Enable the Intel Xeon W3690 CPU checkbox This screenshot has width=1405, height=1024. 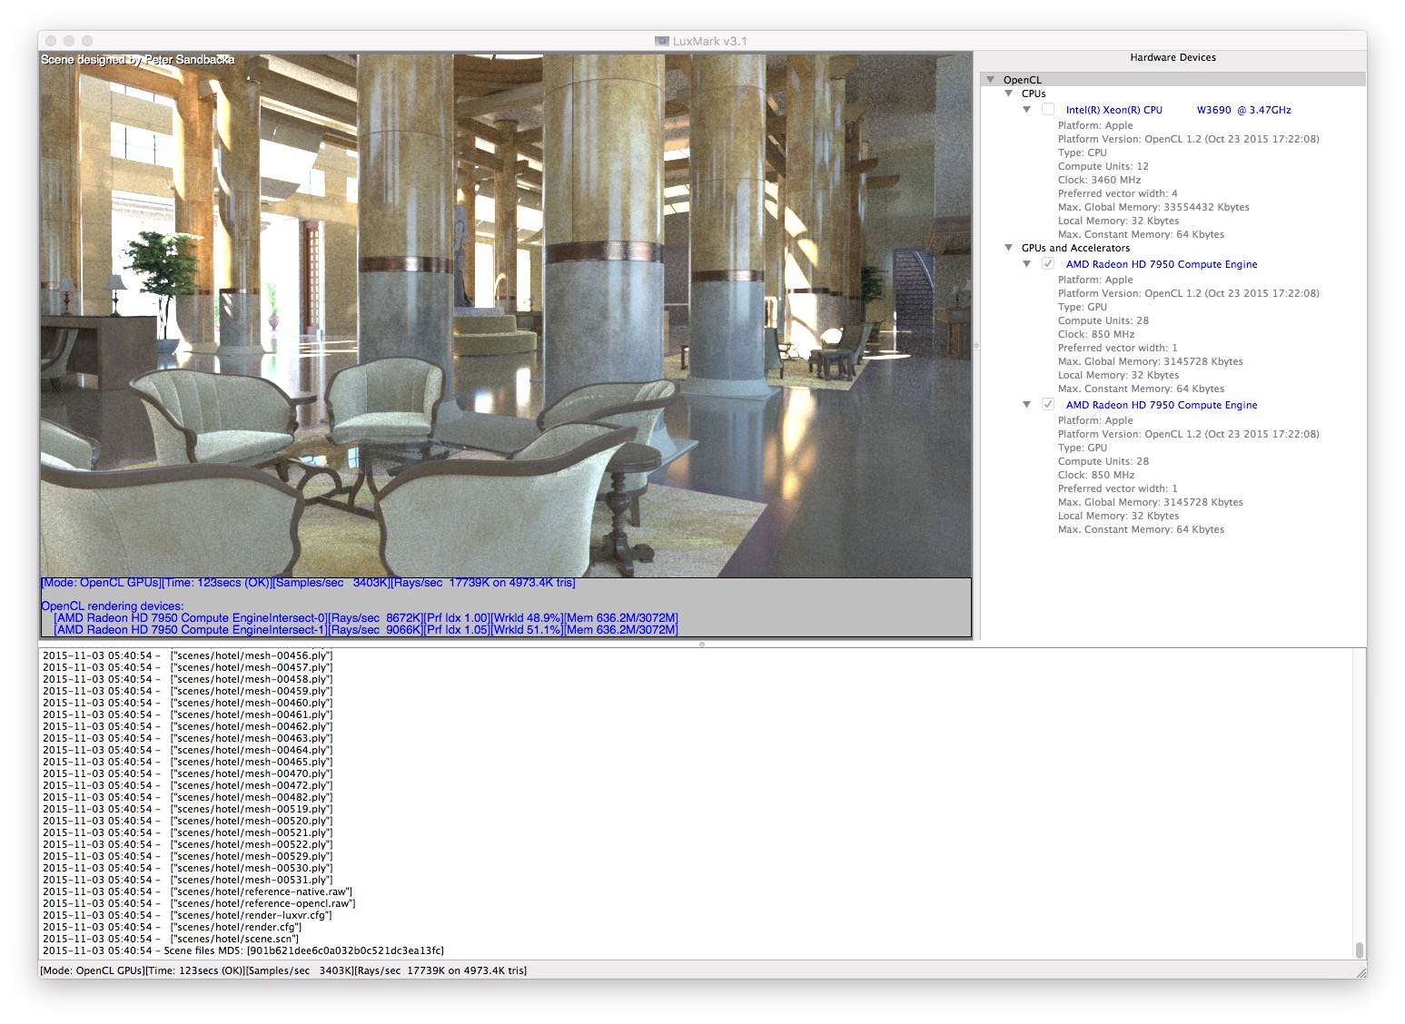1048,110
